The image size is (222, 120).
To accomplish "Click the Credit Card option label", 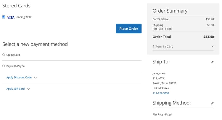I will [x=13, y=55].
